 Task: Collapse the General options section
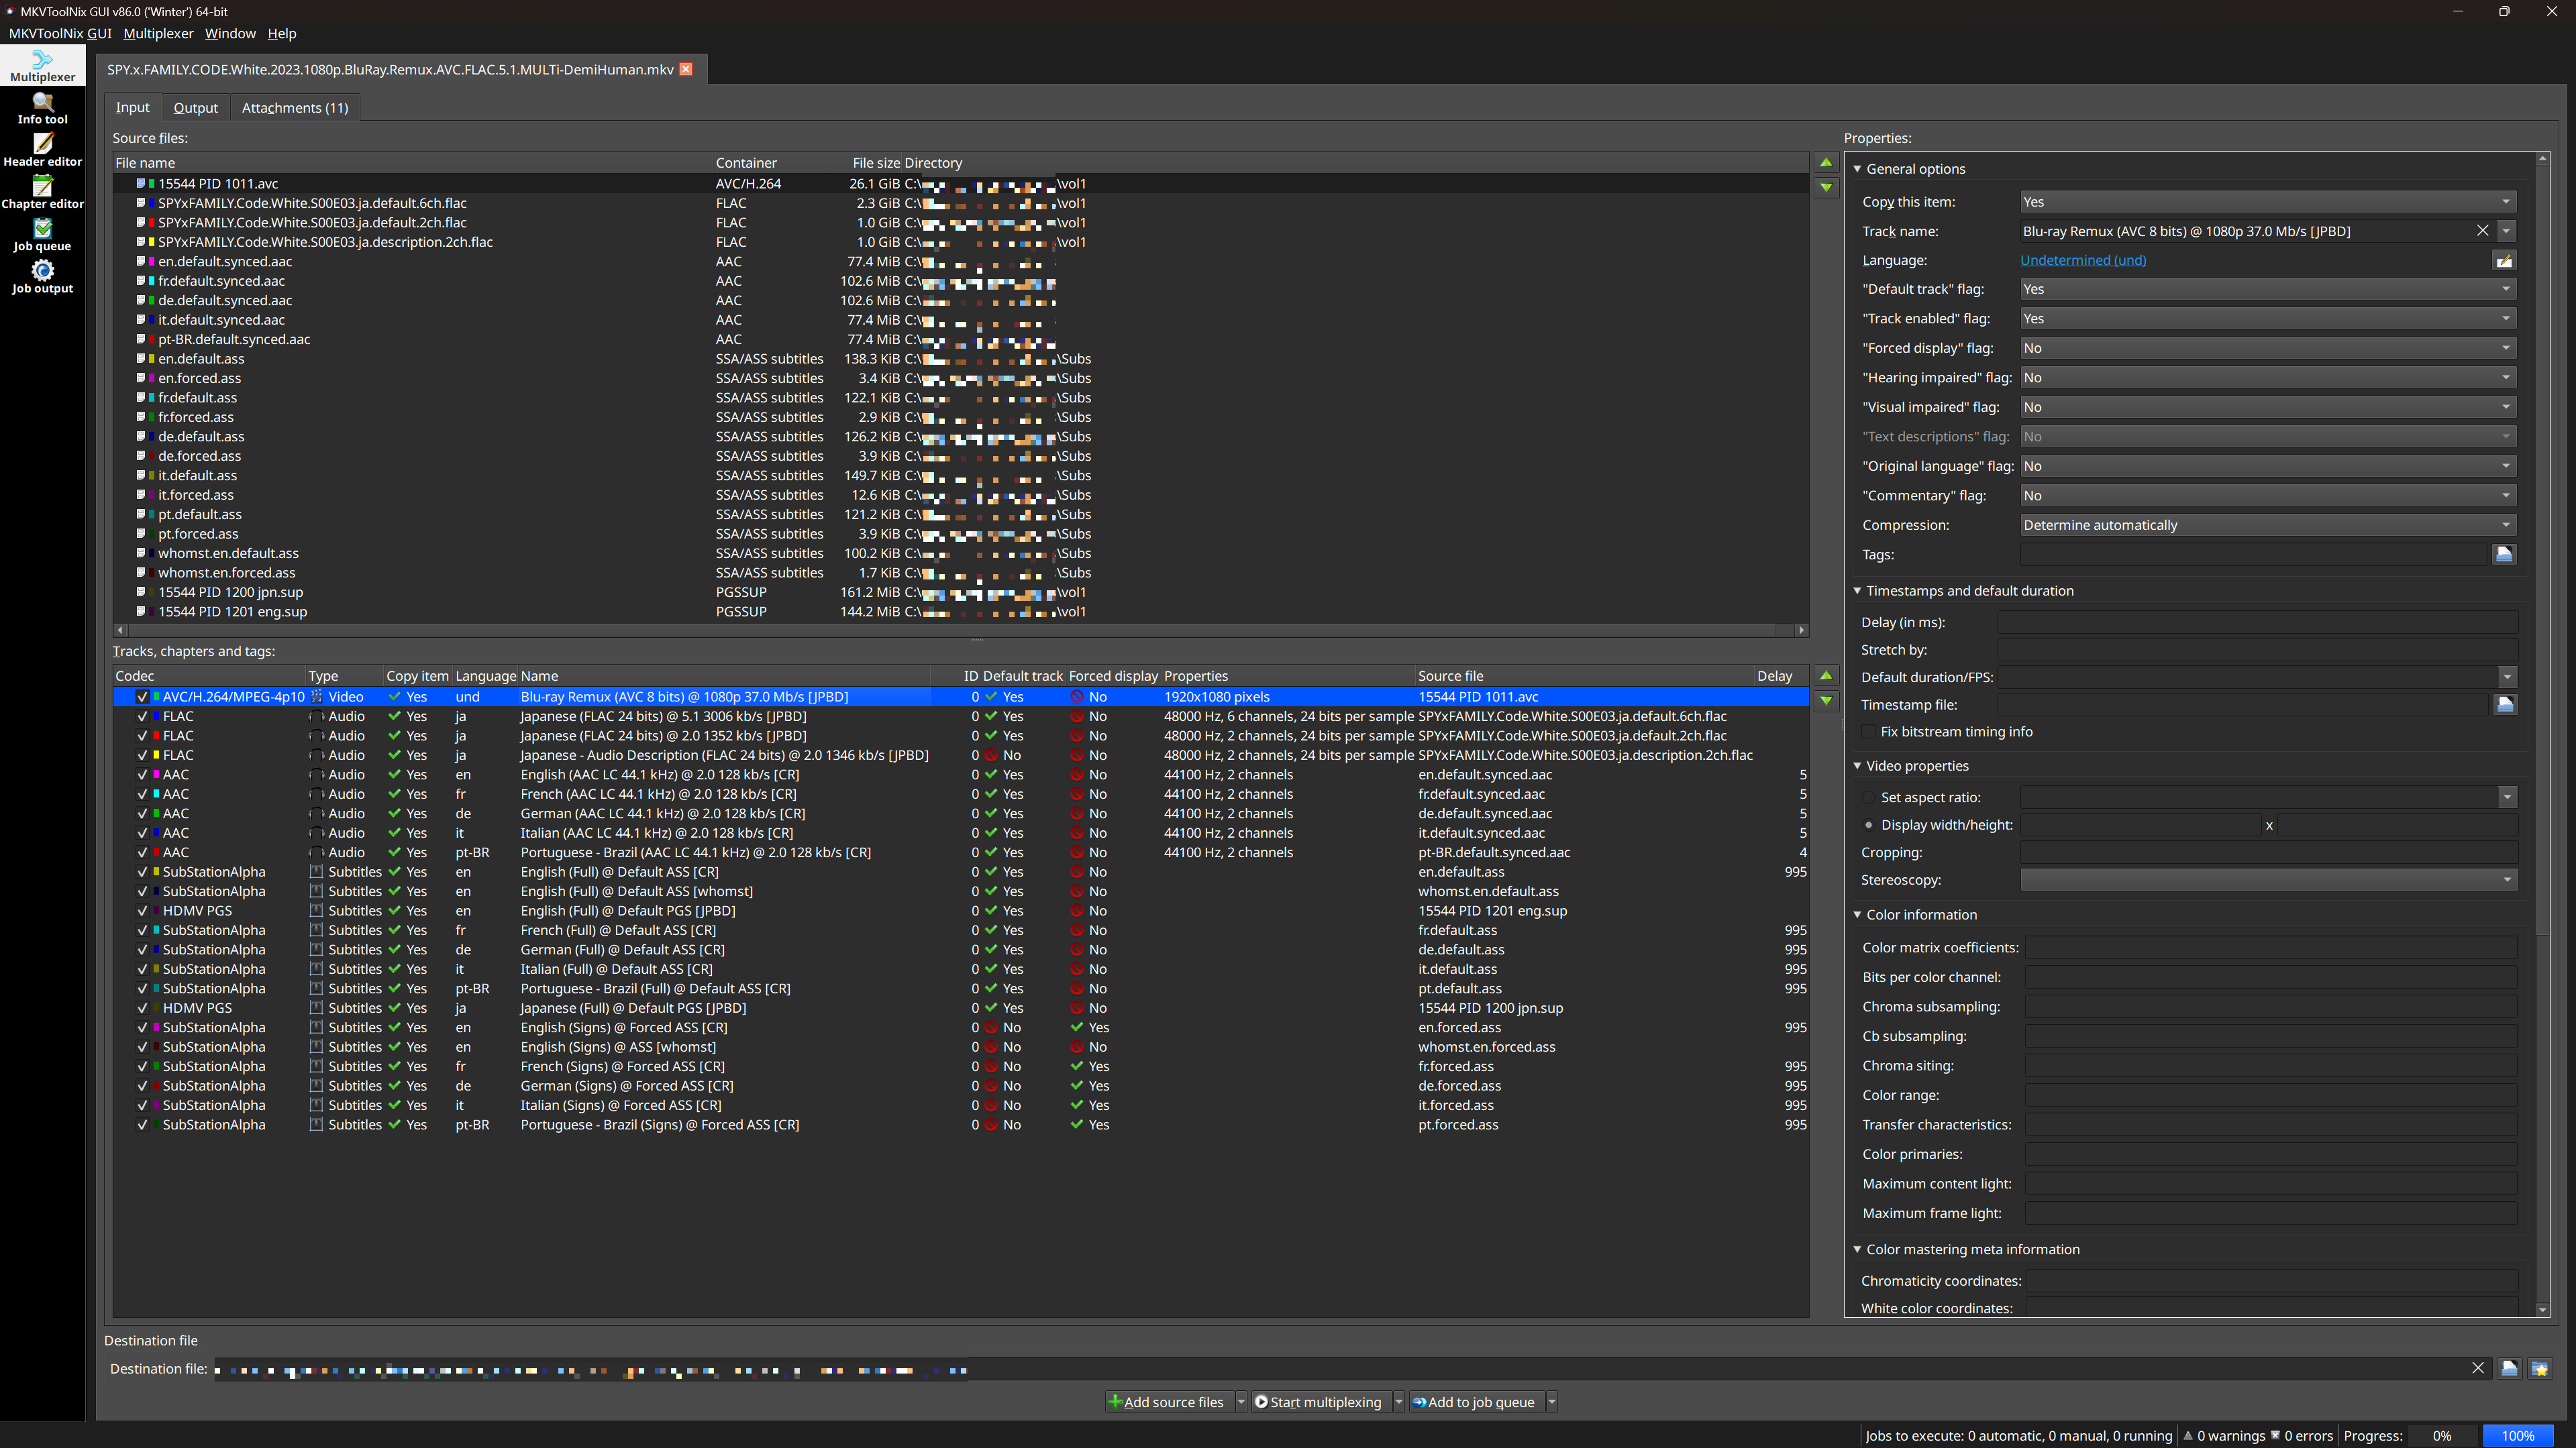click(1857, 169)
